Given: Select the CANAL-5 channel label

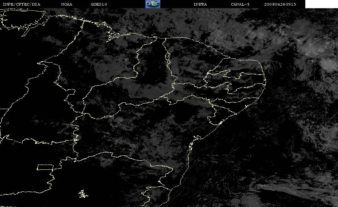Looking at the screenshot, I should point(240,4).
